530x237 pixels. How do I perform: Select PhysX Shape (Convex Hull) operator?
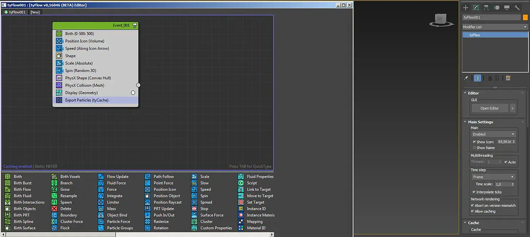95,78
